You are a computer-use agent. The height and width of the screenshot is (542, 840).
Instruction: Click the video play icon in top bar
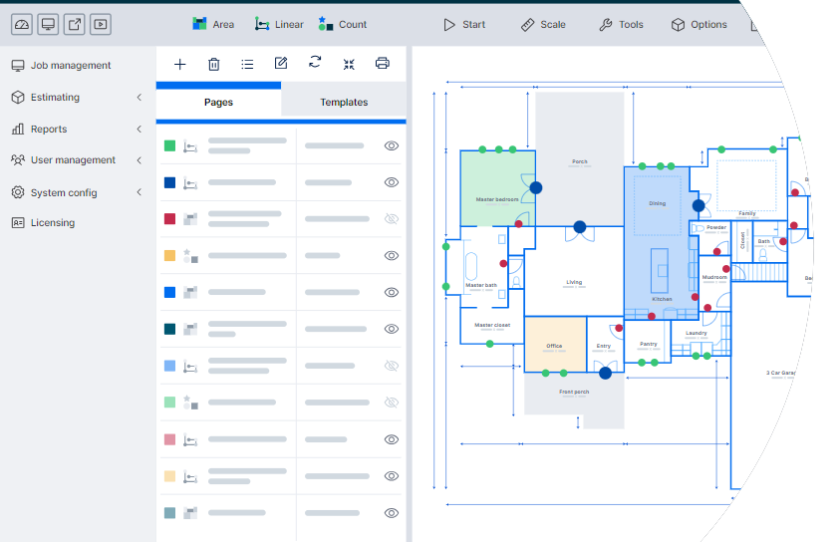point(101,24)
